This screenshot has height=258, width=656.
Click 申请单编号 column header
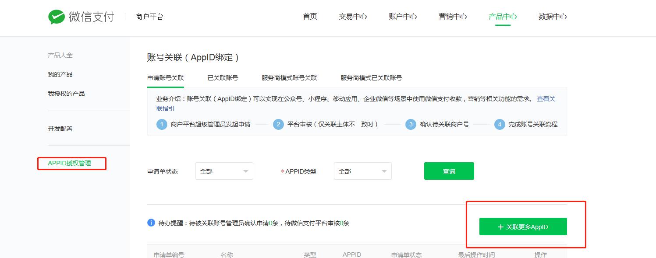coord(169,255)
